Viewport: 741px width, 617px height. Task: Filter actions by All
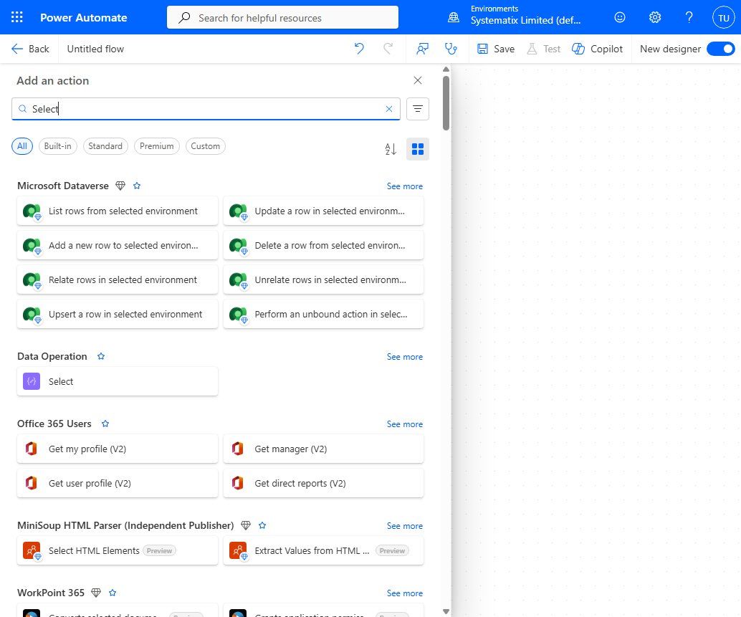(x=22, y=146)
